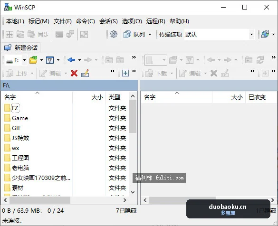Expand the local back history dropdown arrow

[x=80, y=60]
